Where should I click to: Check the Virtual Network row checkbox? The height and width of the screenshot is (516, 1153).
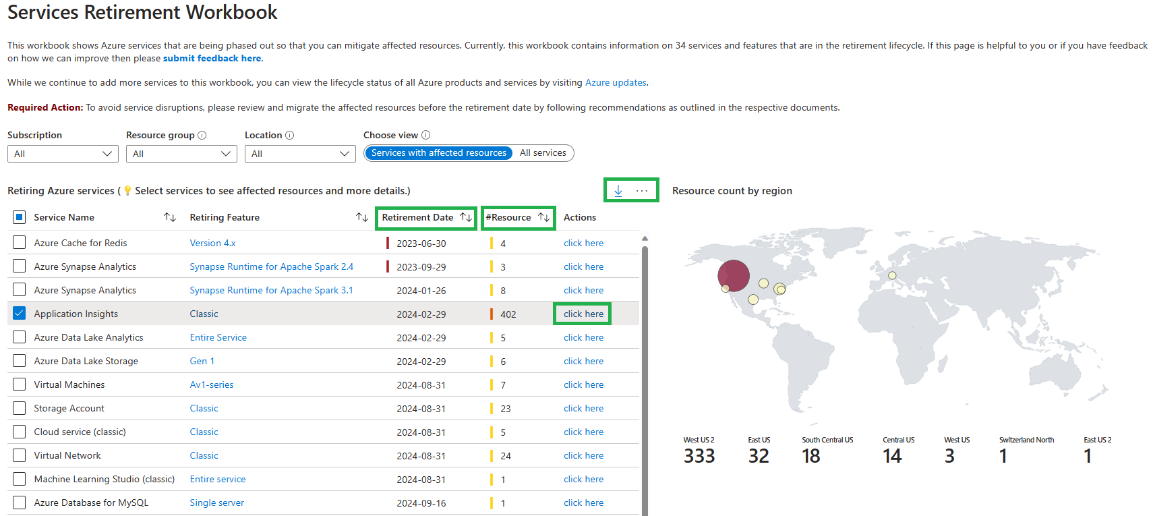20,455
